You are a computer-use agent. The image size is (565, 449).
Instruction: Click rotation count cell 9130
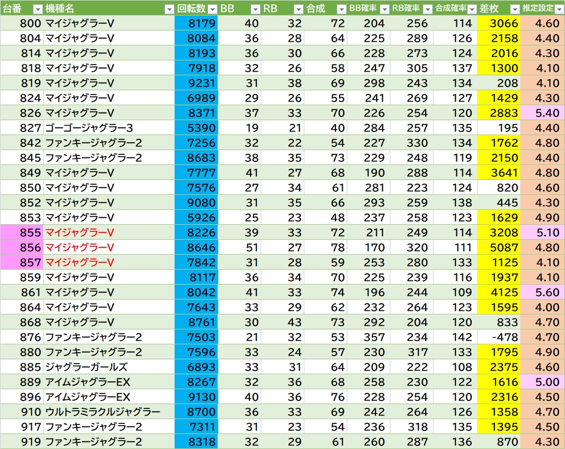coord(196,397)
